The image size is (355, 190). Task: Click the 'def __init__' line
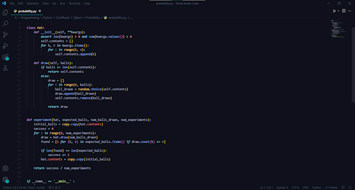[60, 32]
